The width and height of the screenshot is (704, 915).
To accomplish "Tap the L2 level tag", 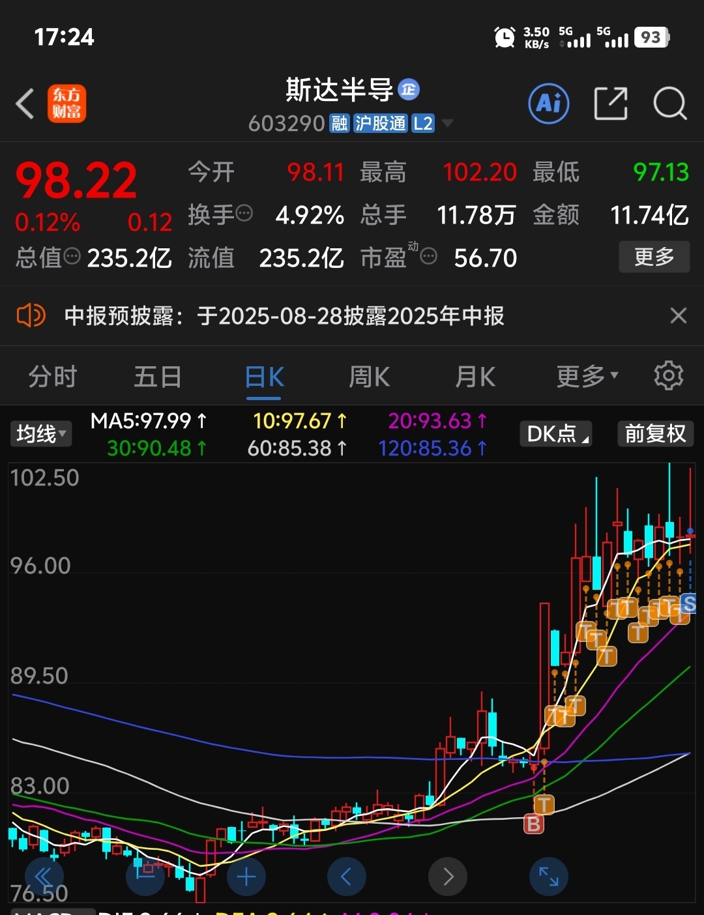I will 423,123.
